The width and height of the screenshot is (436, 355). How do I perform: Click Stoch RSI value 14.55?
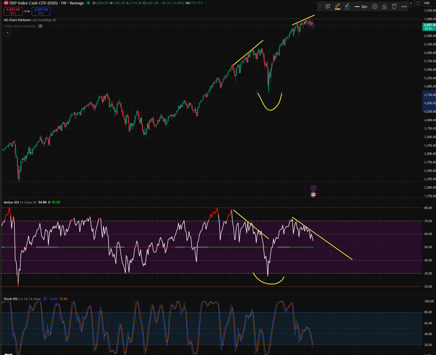point(54,299)
